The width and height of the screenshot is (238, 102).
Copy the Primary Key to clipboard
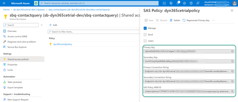coord(232,51)
